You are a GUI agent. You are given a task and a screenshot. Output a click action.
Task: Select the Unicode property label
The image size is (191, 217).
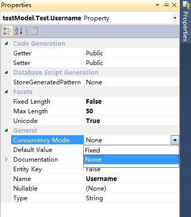click(25, 121)
